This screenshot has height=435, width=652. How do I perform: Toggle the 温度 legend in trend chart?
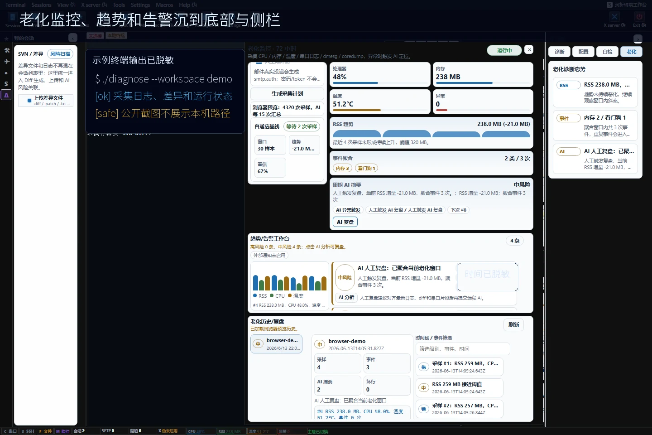point(296,296)
